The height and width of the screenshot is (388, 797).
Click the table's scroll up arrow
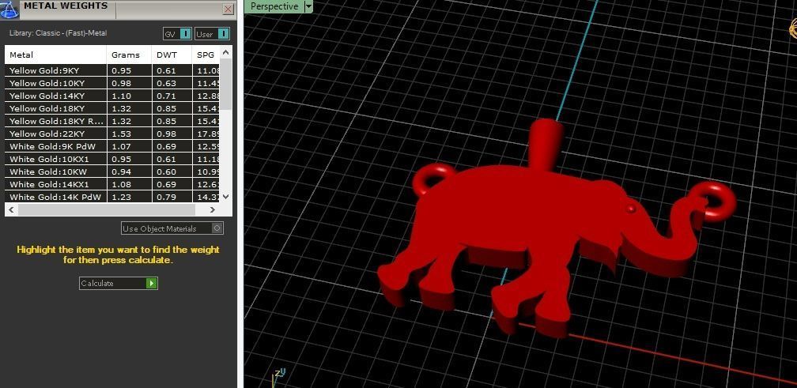coord(226,52)
